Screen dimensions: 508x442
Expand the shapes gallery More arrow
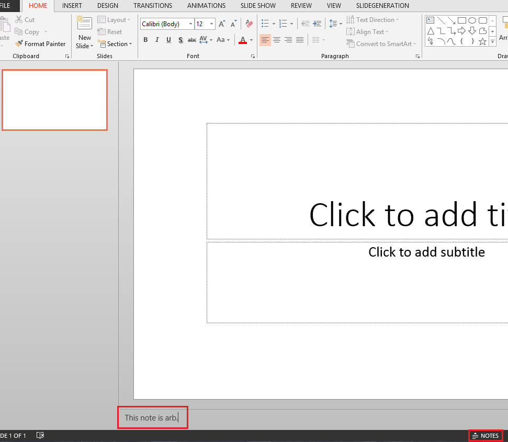(492, 41)
